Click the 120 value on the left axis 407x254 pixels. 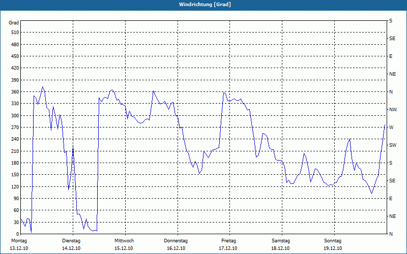(15, 186)
